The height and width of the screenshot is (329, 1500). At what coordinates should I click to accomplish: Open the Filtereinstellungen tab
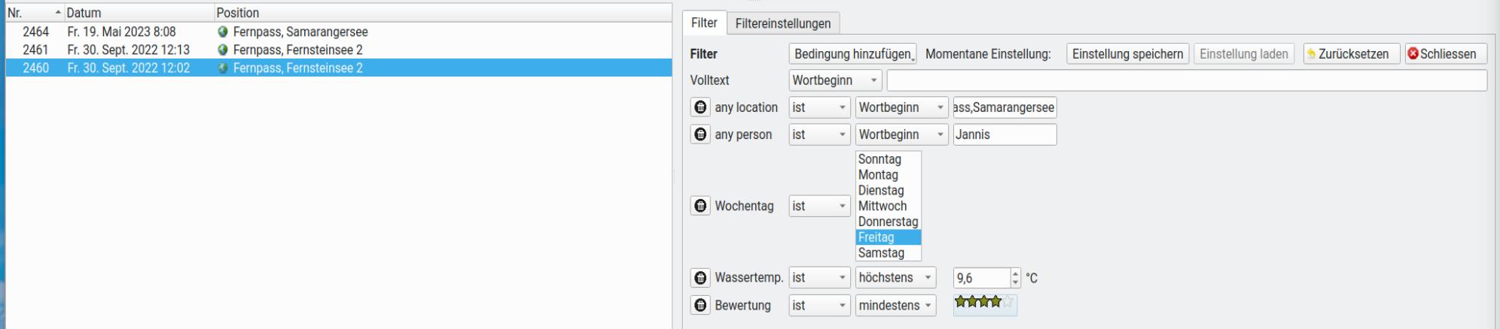click(x=782, y=24)
